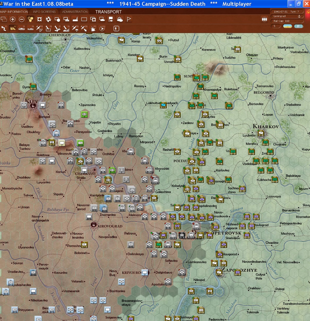
Task: Click the Tomarovka town label
Action: pyautogui.click(x=265, y=86)
